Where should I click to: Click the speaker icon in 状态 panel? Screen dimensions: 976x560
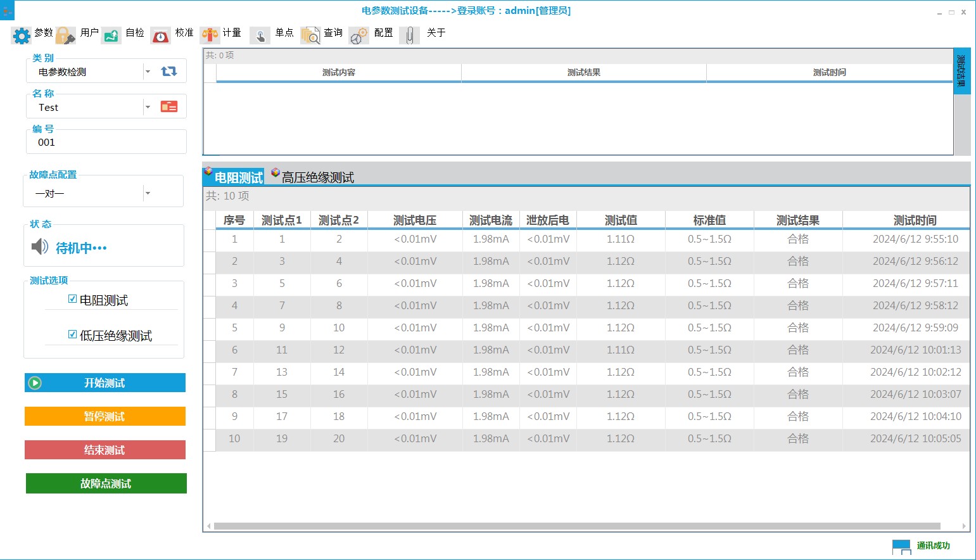[40, 246]
